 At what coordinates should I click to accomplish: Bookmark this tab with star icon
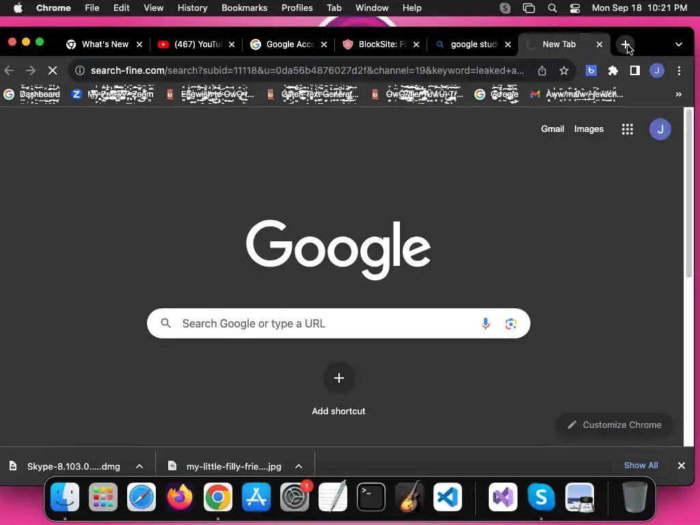point(564,70)
